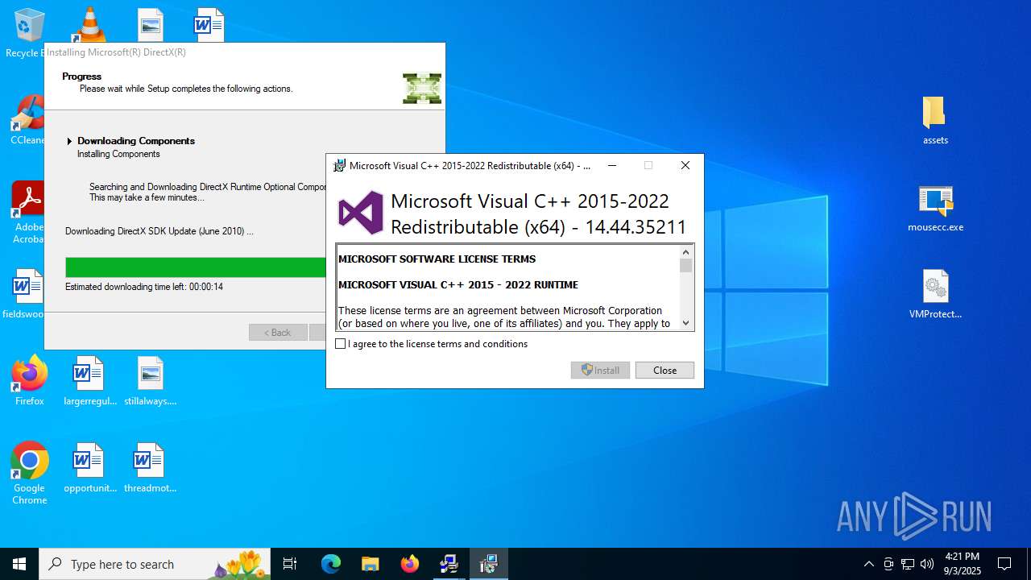Click the DirectX logo in the setup window
The height and width of the screenshot is (580, 1031).
click(422, 89)
